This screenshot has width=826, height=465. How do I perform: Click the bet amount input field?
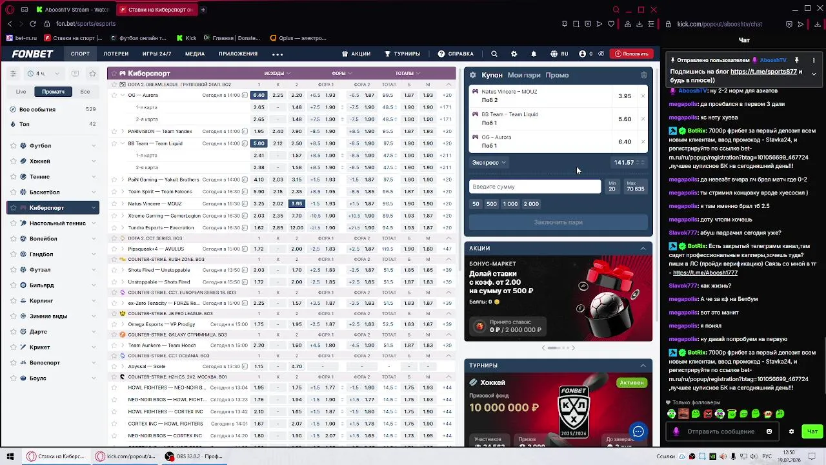535,187
